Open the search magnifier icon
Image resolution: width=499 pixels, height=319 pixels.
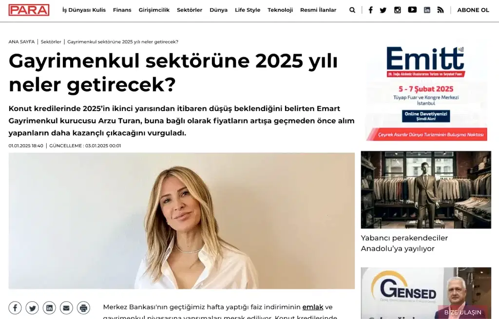pos(352,10)
